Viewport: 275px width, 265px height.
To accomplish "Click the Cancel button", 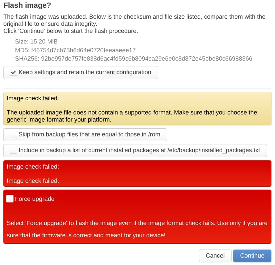I will click(x=215, y=256).
